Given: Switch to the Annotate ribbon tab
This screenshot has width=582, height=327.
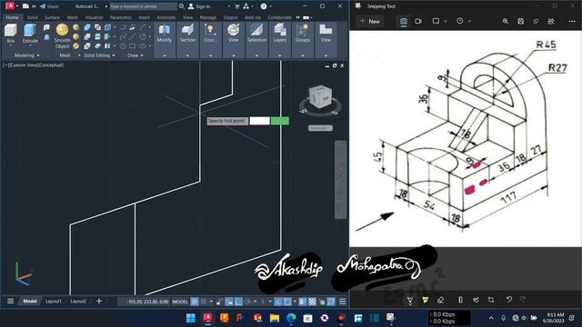Looking at the screenshot, I should (x=166, y=17).
